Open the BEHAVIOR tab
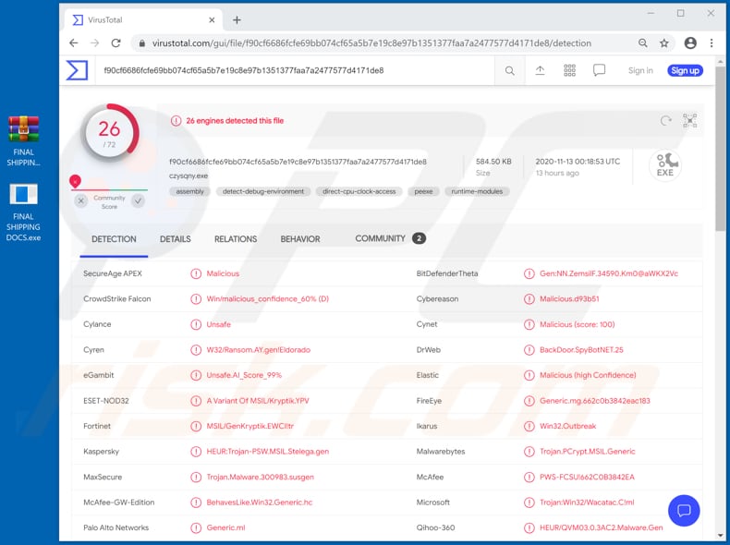The image size is (730, 545). tap(300, 239)
